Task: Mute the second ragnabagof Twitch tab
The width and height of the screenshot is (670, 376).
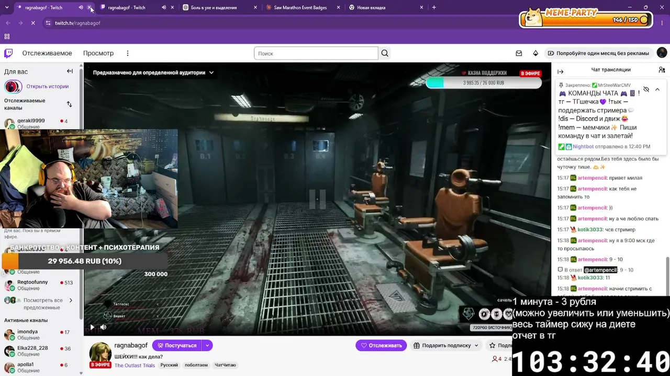Action: 164,7
